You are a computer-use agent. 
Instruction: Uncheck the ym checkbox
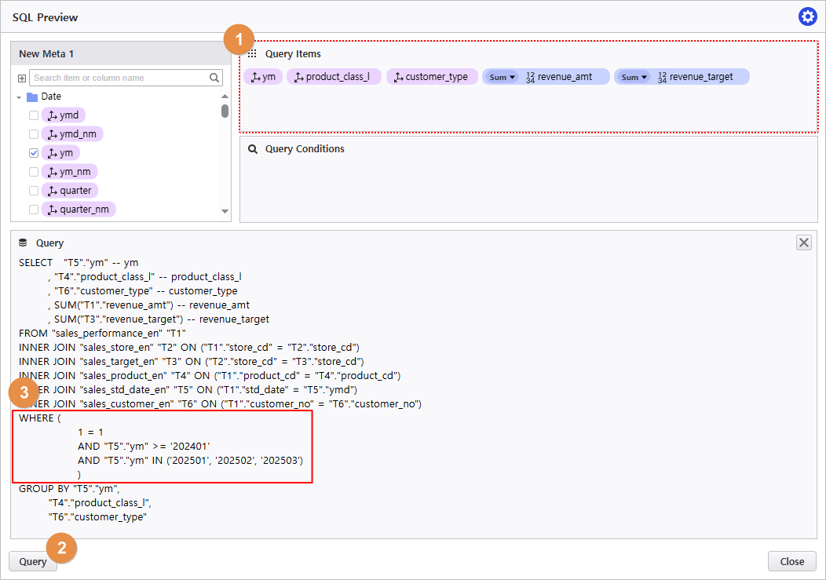tap(34, 153)
